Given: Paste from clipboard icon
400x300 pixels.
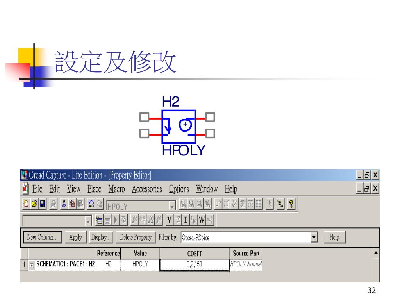Looking at the screenshot, I should click(80, 204).
